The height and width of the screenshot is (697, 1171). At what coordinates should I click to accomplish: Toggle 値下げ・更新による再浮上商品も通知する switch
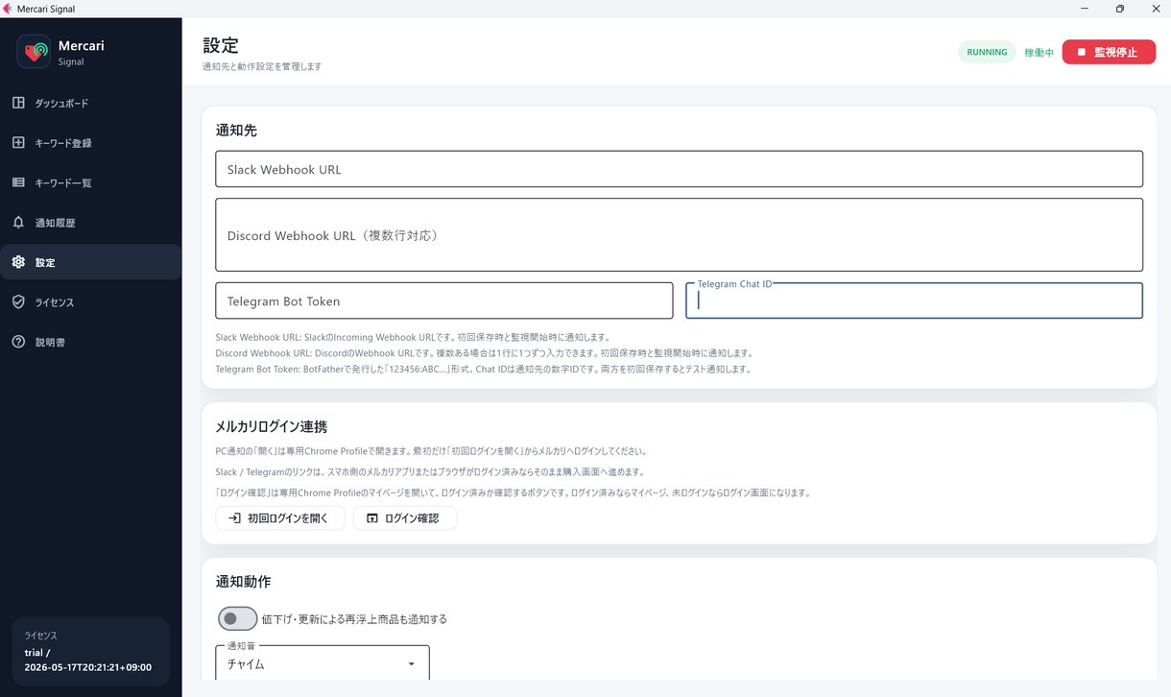(x=237, y=619)
